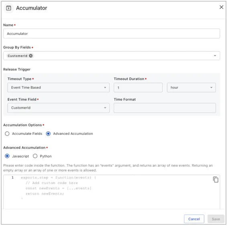Choose the Python radio button
The image size is (227, 226).
pyautogui.click(x=35, y=156)
